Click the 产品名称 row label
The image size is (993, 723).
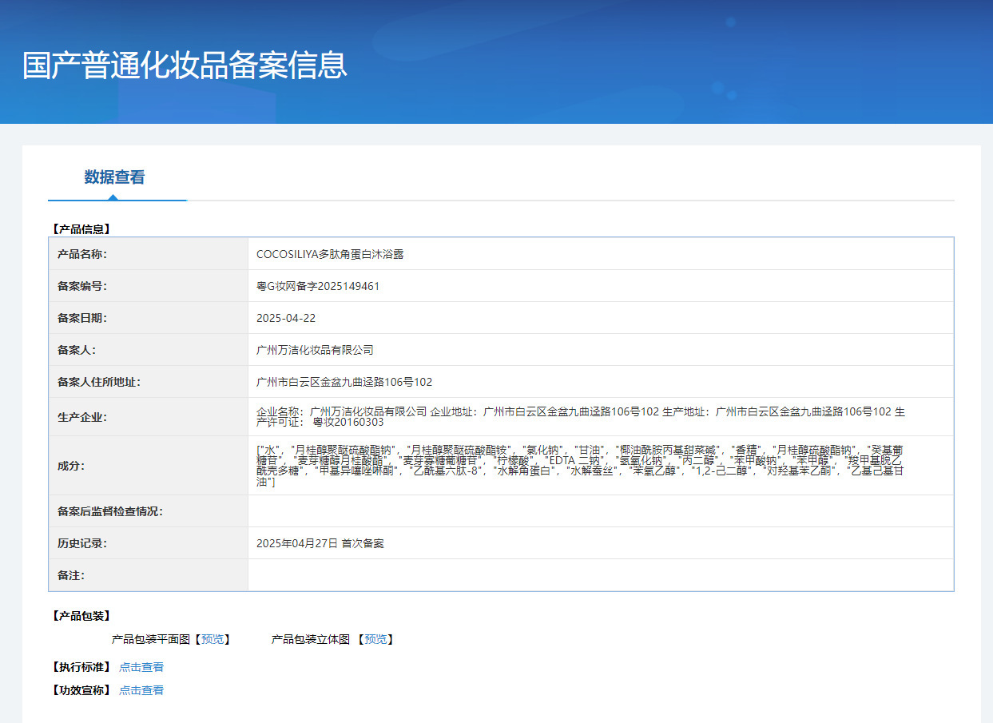coord(82,254)
